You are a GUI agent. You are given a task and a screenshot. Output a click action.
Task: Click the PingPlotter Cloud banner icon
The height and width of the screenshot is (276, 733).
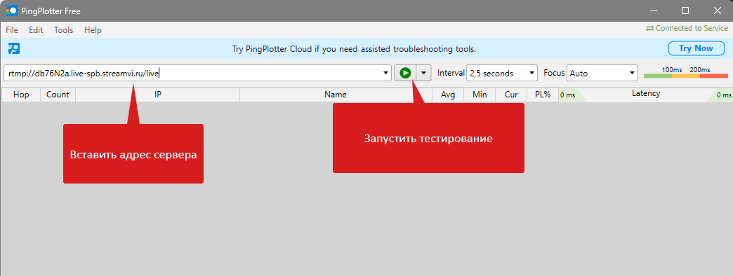pyautogui.click(x=14, y=48)
